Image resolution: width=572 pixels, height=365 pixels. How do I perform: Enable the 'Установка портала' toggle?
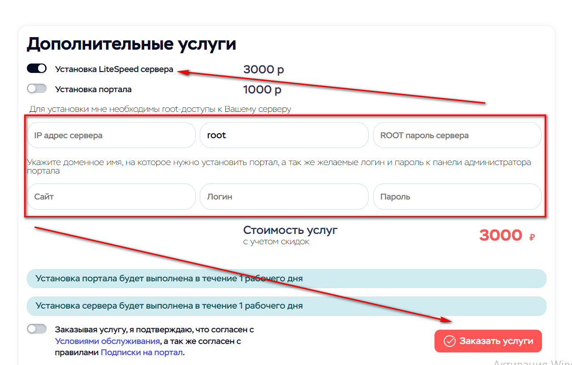click(37, 89)
